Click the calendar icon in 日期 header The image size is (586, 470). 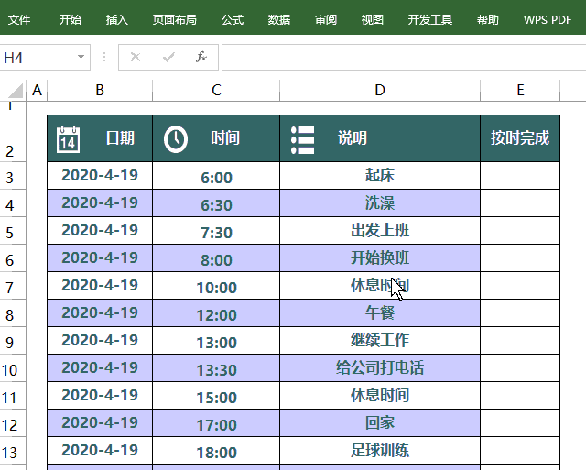pos(68,139)
